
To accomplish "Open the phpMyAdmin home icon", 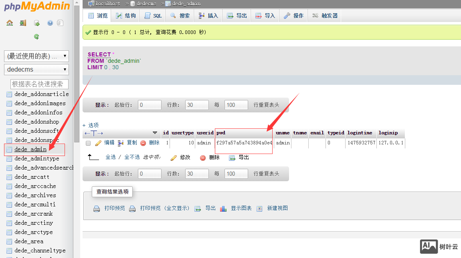I will (10, 23).
